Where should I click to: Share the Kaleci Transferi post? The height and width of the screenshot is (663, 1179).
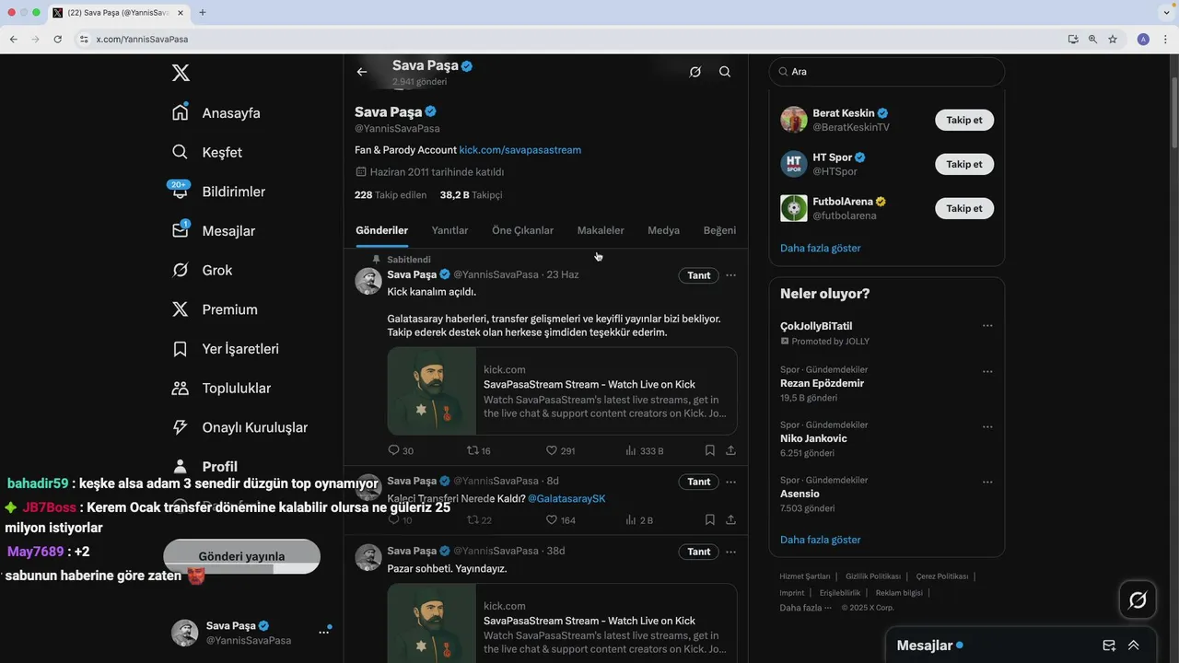click(x=730, y=520)
